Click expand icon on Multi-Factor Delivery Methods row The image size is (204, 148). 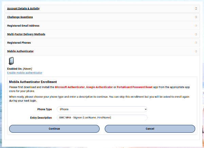pyautogui.click(x=196, y=34)
